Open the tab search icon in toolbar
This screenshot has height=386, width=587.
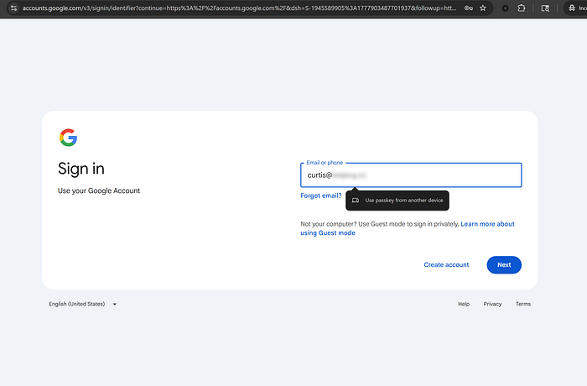coord(545,8)
